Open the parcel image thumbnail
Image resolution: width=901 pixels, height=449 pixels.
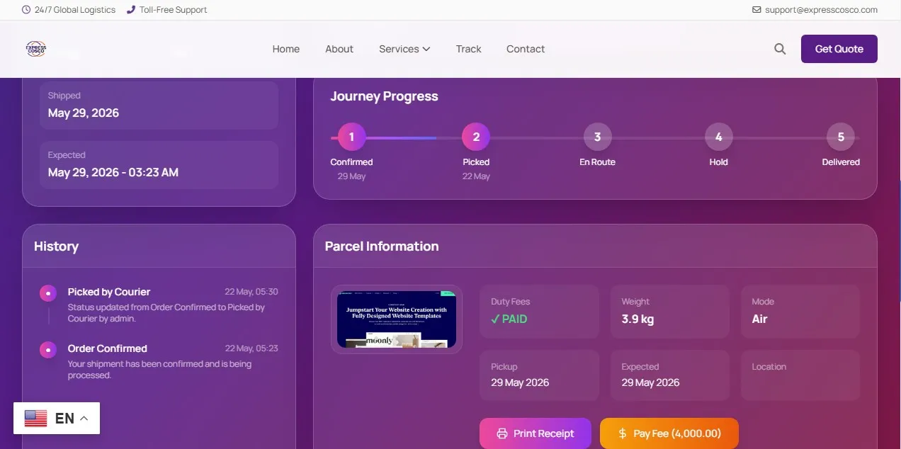397,319
